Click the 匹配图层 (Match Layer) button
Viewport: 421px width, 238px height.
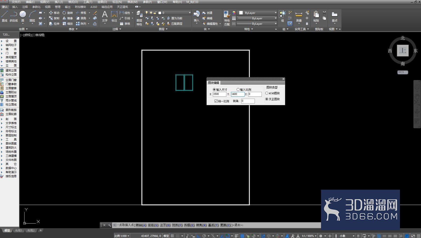[x=175, y=24]
